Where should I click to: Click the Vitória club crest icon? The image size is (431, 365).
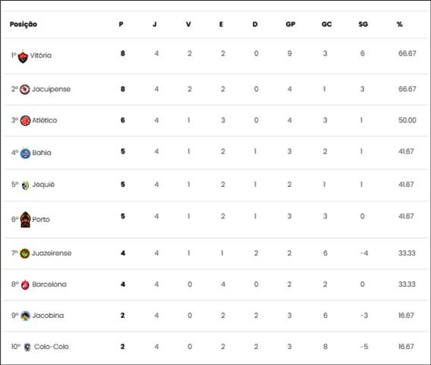(x=23, y=56)
